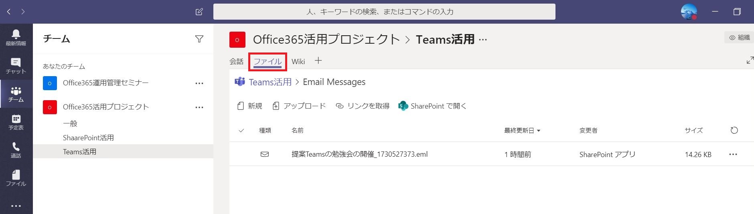Switch to the ファイル (Files) tab
The width and height of the screenshot is (754, 214).
(268, 61)
